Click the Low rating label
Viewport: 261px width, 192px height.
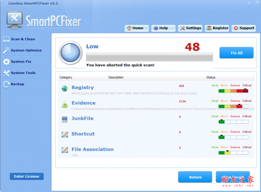[92, 46]
